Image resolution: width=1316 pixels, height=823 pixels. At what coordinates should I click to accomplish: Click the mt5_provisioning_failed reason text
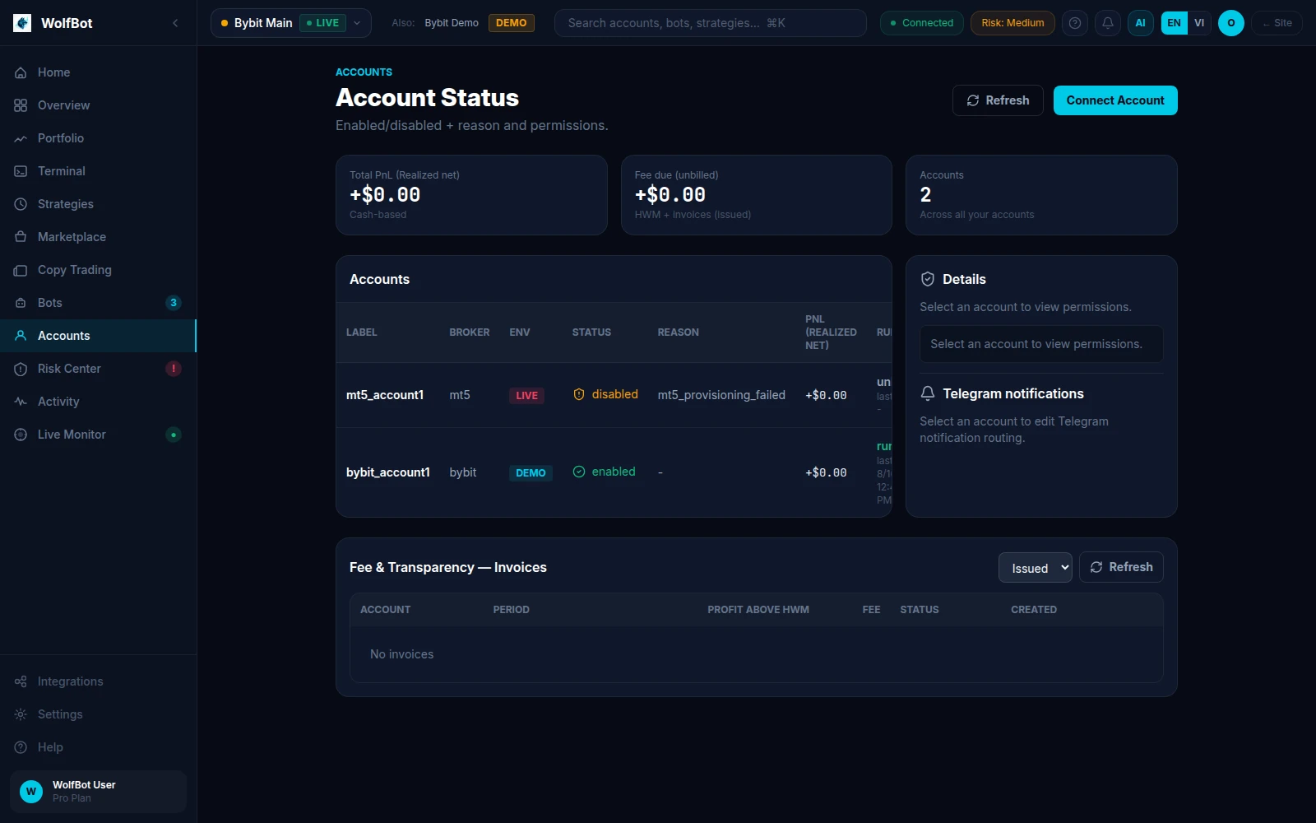(721, 395)
